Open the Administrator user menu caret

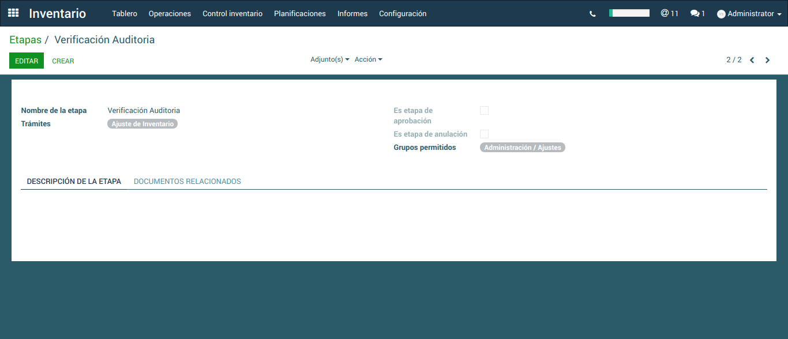[779, 14]
